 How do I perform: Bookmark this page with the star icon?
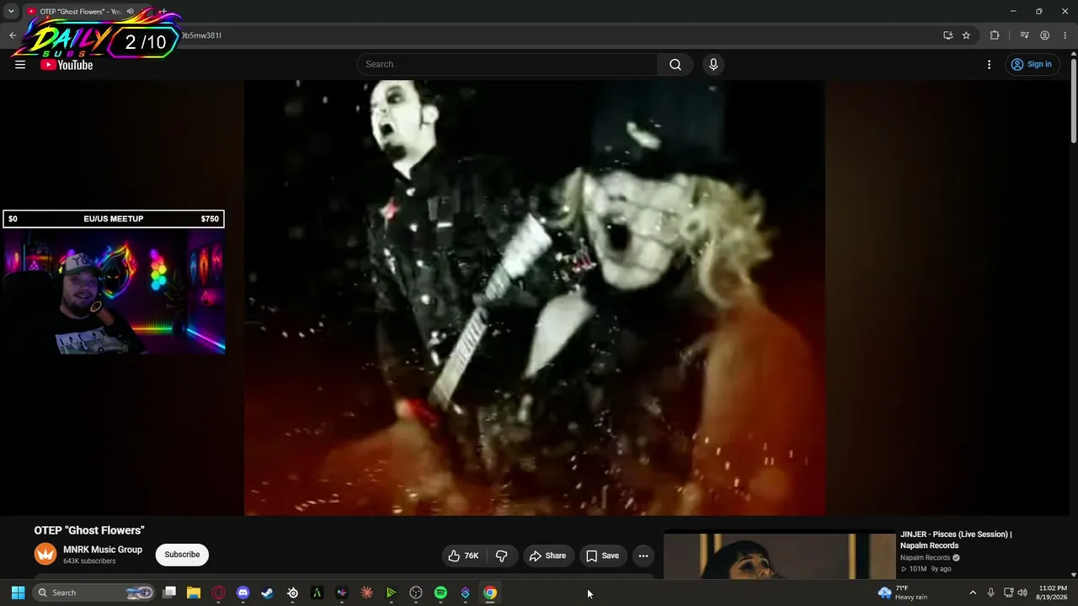pos(966,35)
